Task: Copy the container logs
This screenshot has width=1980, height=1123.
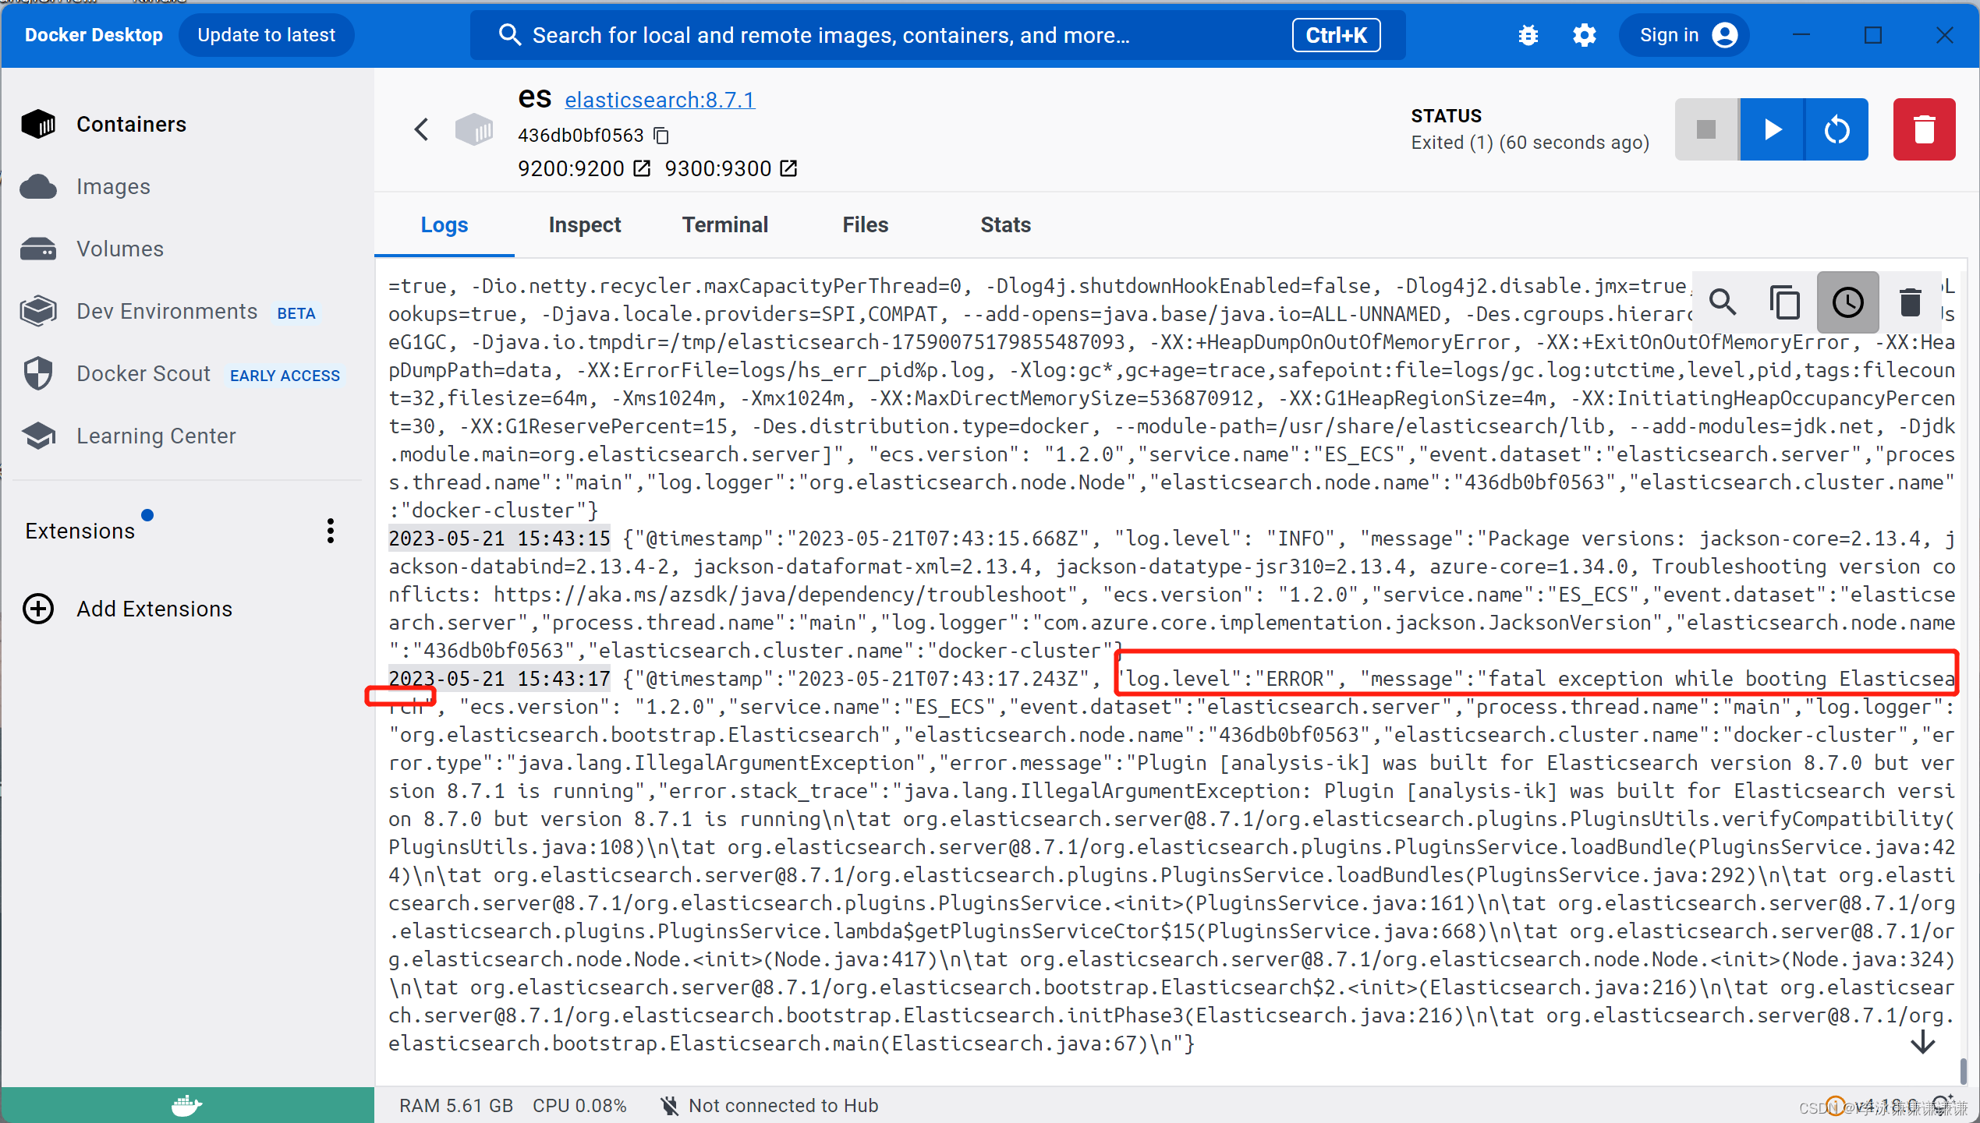Action: (x=1784, y=302)
